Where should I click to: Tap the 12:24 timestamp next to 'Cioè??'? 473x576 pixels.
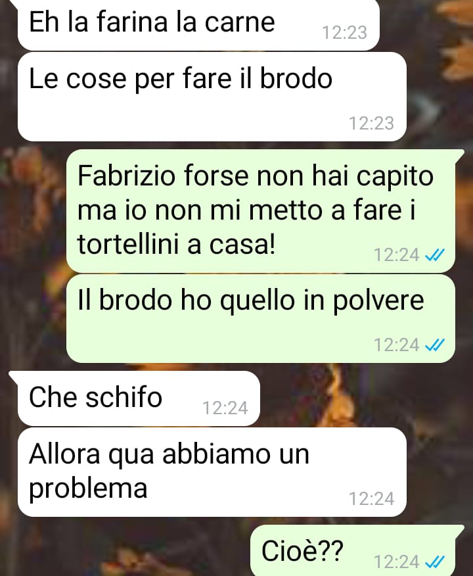(x=396, y=562)
